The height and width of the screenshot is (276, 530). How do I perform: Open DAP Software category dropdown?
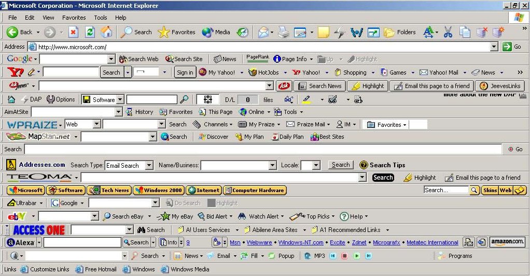click(120, 99)
